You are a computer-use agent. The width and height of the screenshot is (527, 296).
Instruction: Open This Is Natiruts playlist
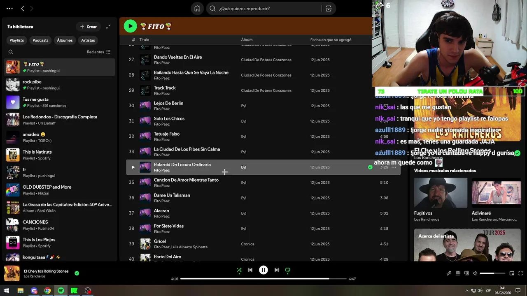pos(60,155)
